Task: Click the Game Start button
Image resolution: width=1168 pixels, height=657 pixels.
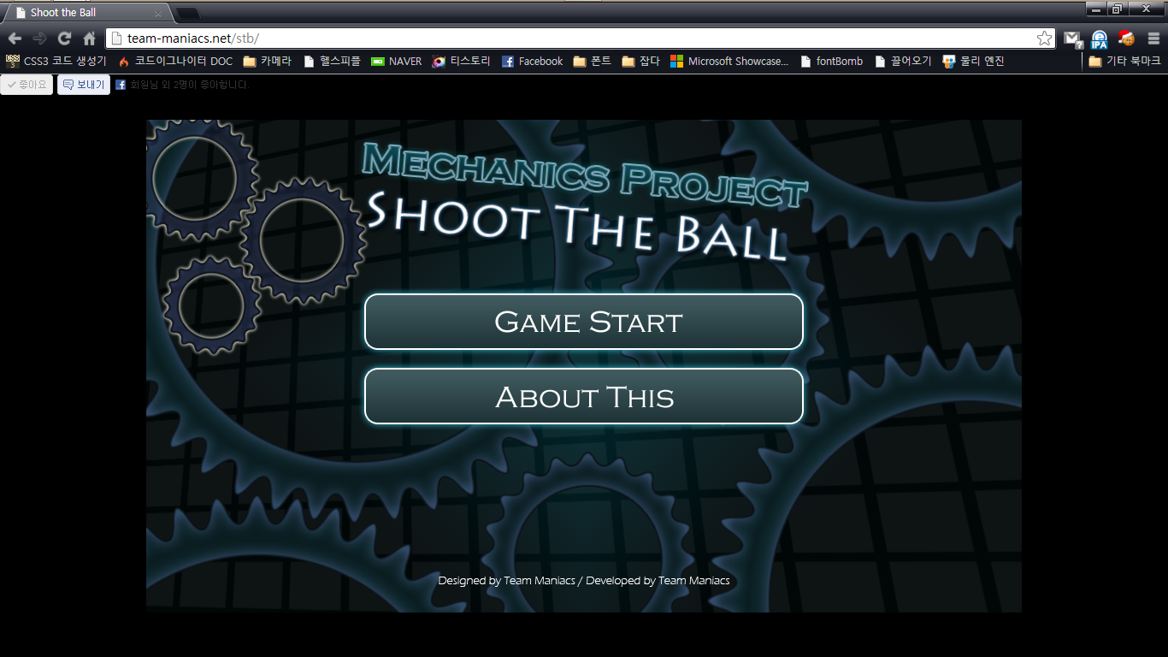Action: tap(584, 322)
